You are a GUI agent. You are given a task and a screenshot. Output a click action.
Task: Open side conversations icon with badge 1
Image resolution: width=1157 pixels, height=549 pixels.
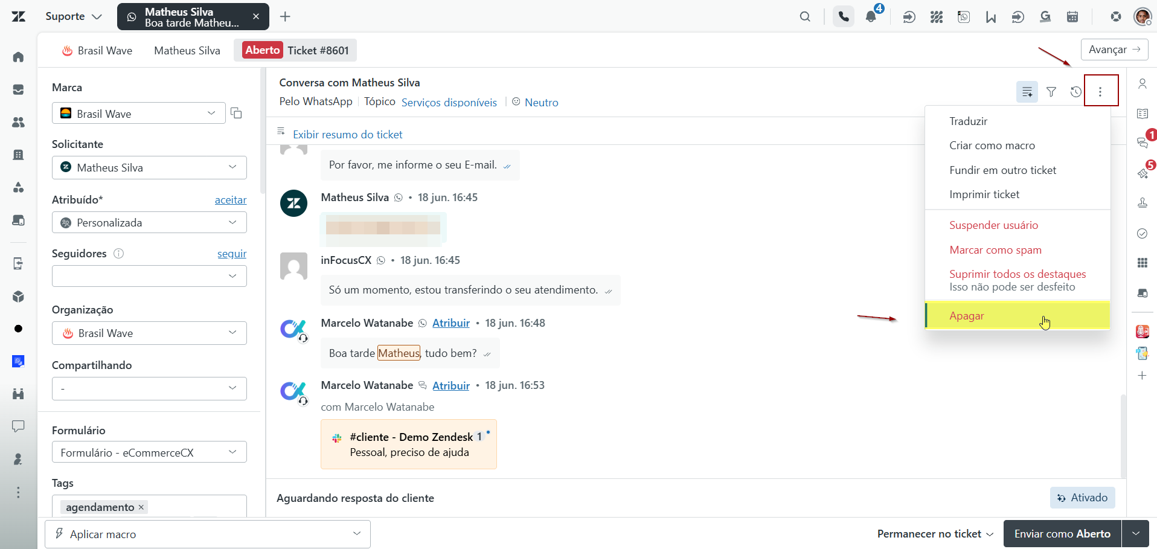click(1142, 143)
